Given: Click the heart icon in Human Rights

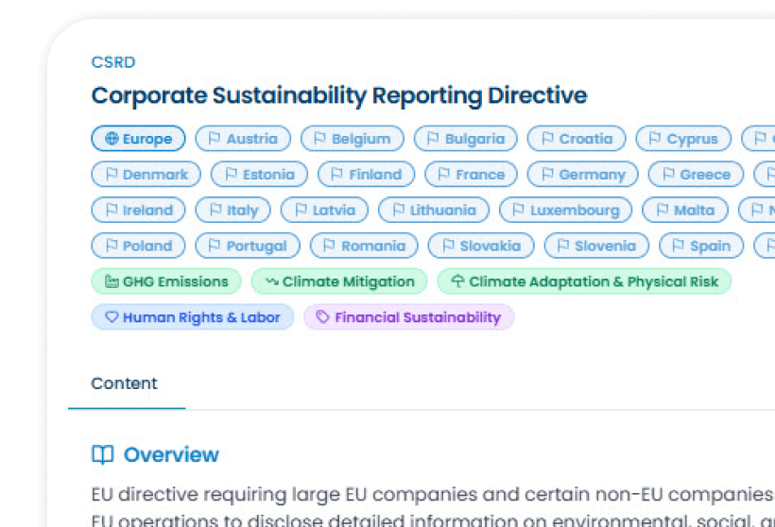Looking at the screenshot, I should [112, 316].
